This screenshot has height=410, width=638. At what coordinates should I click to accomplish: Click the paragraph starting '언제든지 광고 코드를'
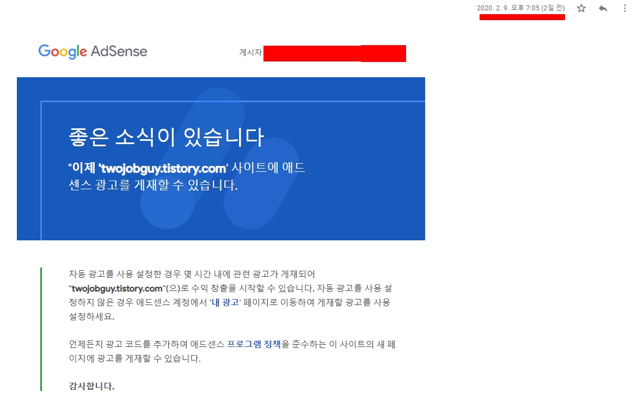[232, 351]
